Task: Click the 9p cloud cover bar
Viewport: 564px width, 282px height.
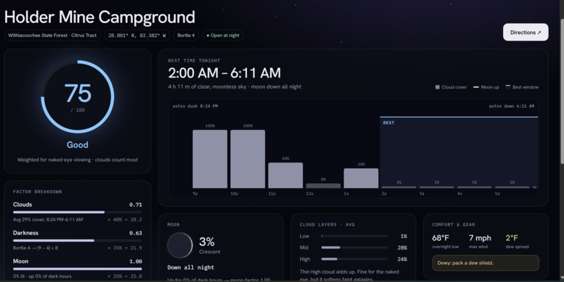Action: (x=210, y=159)
